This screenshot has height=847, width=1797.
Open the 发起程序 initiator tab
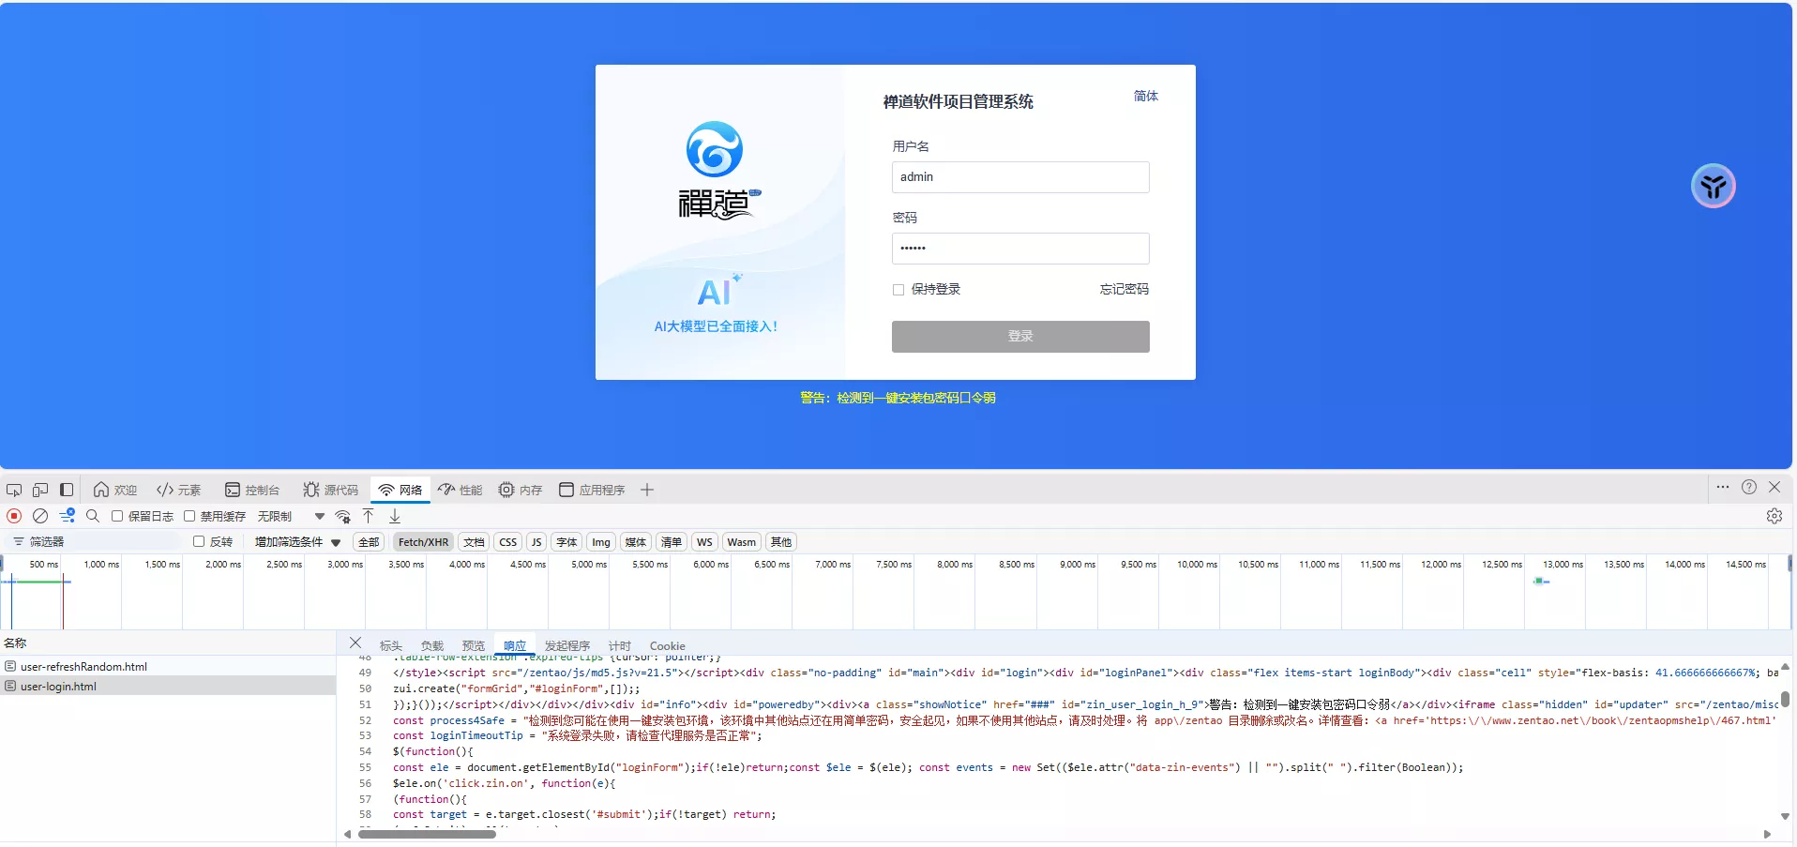pos(566,645)
